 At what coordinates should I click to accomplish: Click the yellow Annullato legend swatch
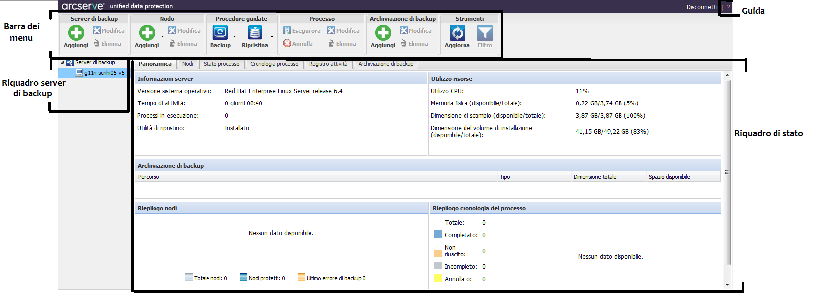(438, 278)
